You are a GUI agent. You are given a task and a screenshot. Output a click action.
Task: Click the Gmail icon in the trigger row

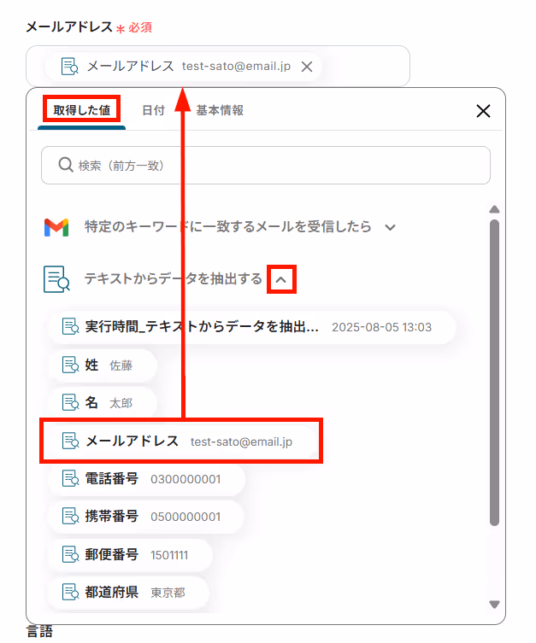pyautogui.click(x=56, y=228)
